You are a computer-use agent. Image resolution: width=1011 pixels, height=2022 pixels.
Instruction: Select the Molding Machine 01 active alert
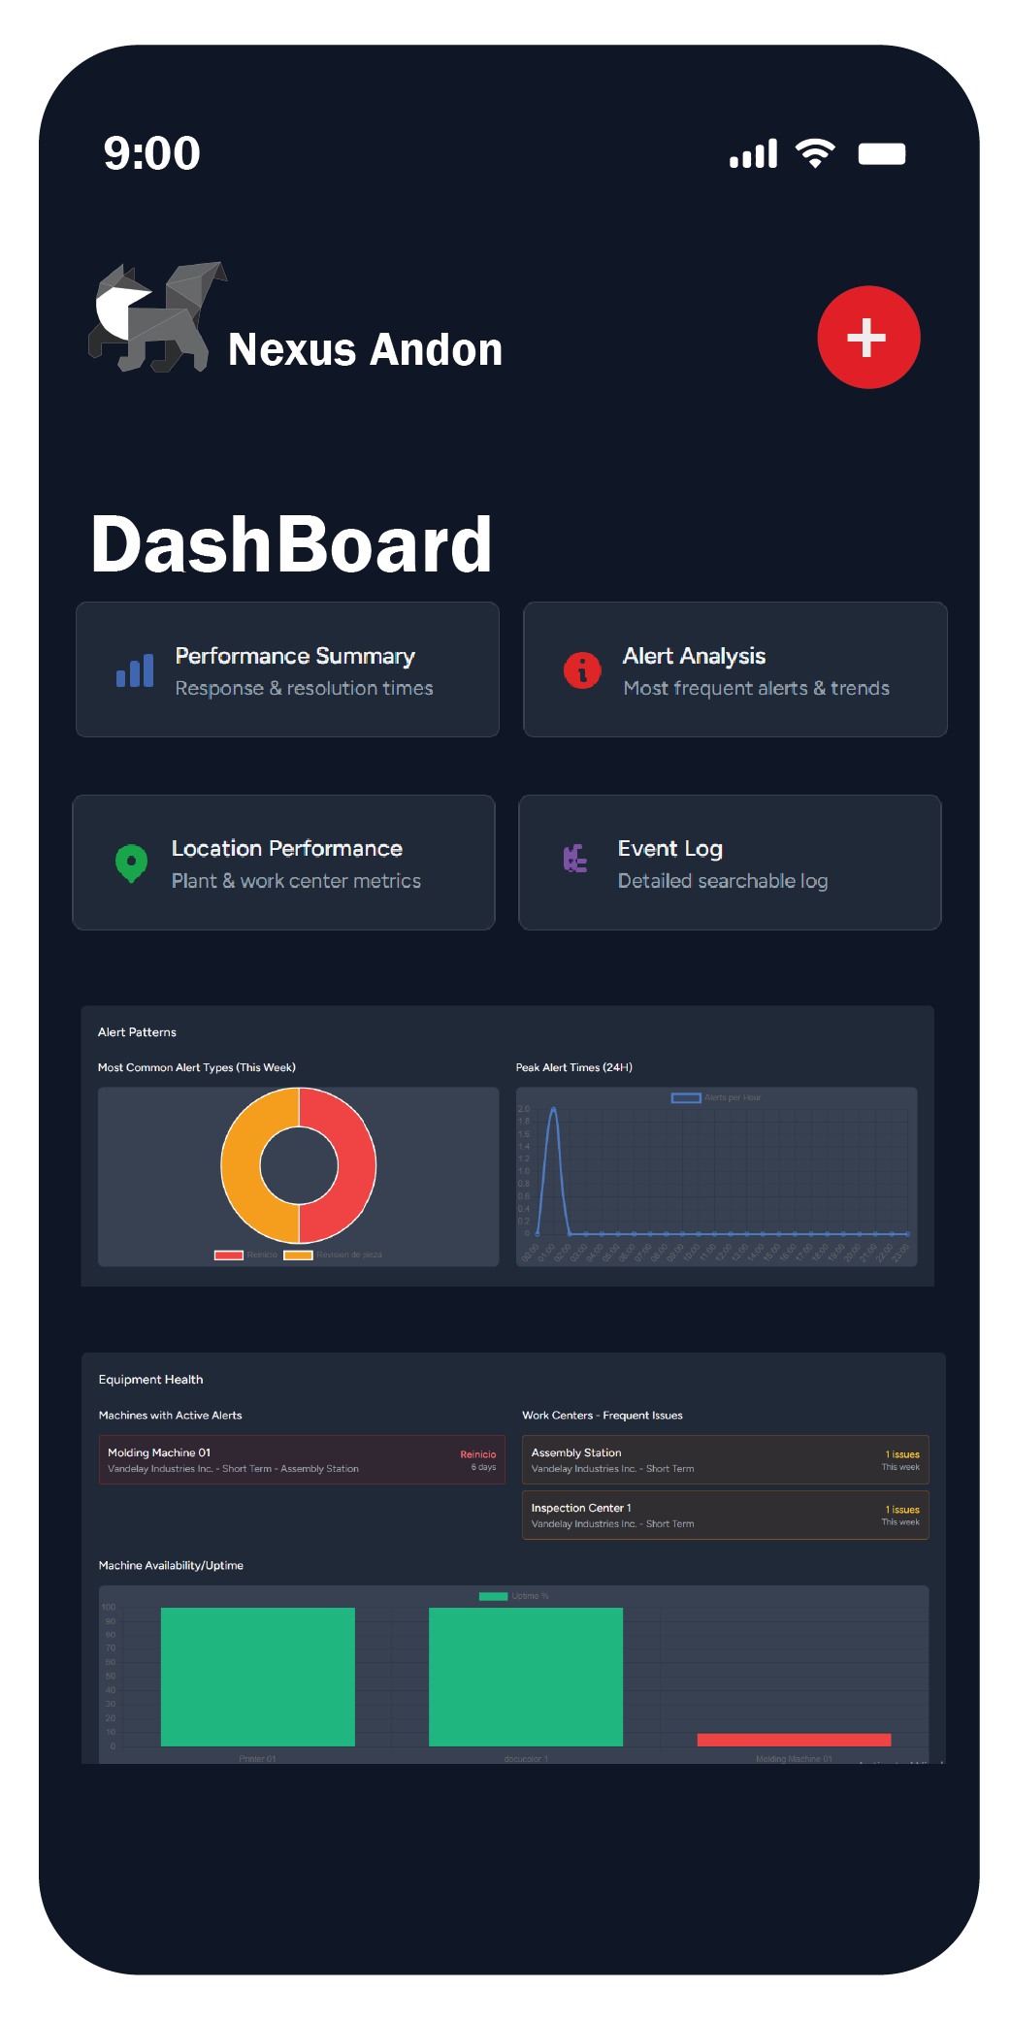coord(301,1459)
